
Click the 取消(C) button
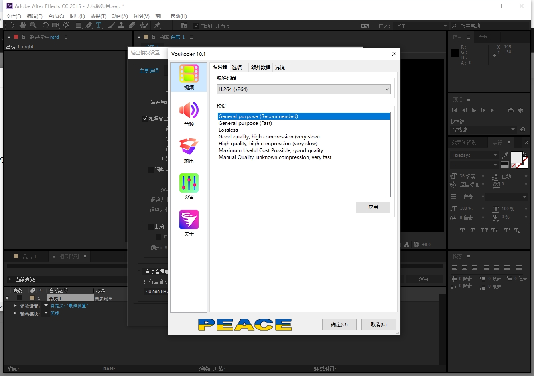(378, 324)
